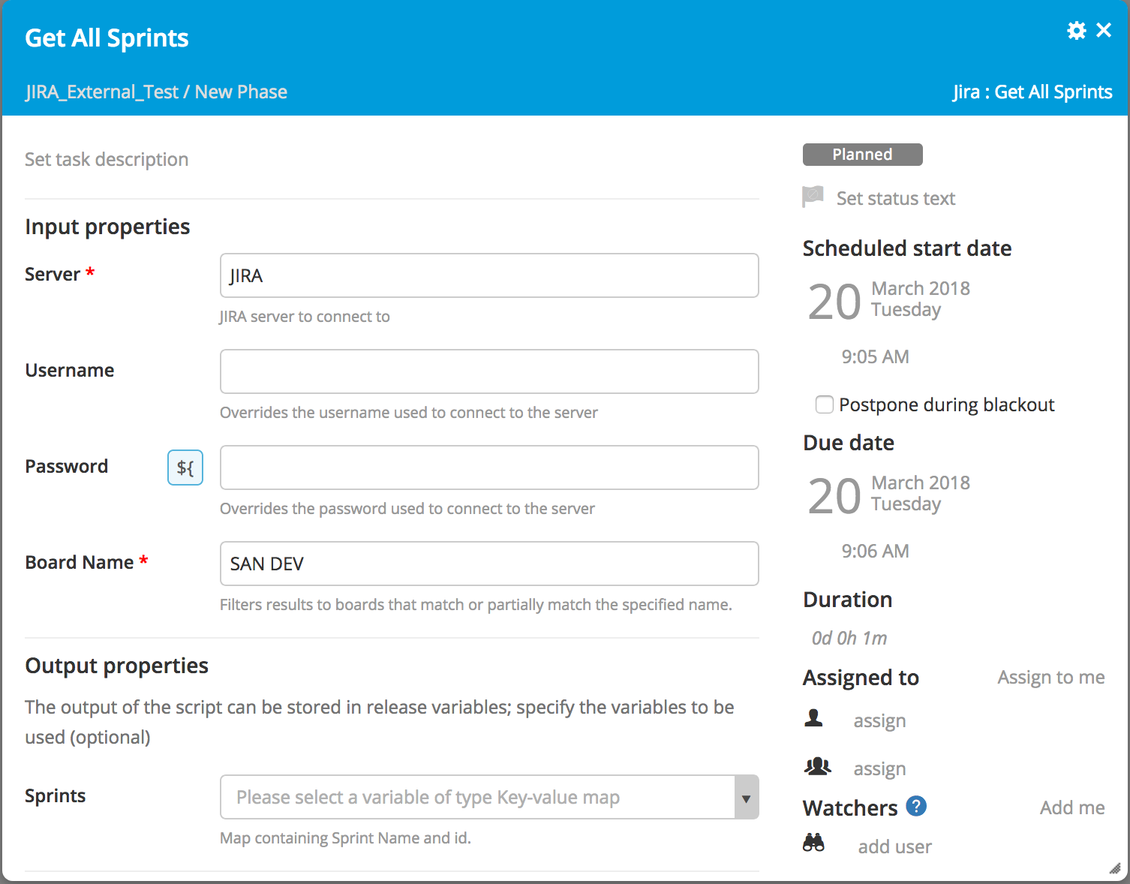Enable Postpone during blackout checkbox

pos(825,404)
